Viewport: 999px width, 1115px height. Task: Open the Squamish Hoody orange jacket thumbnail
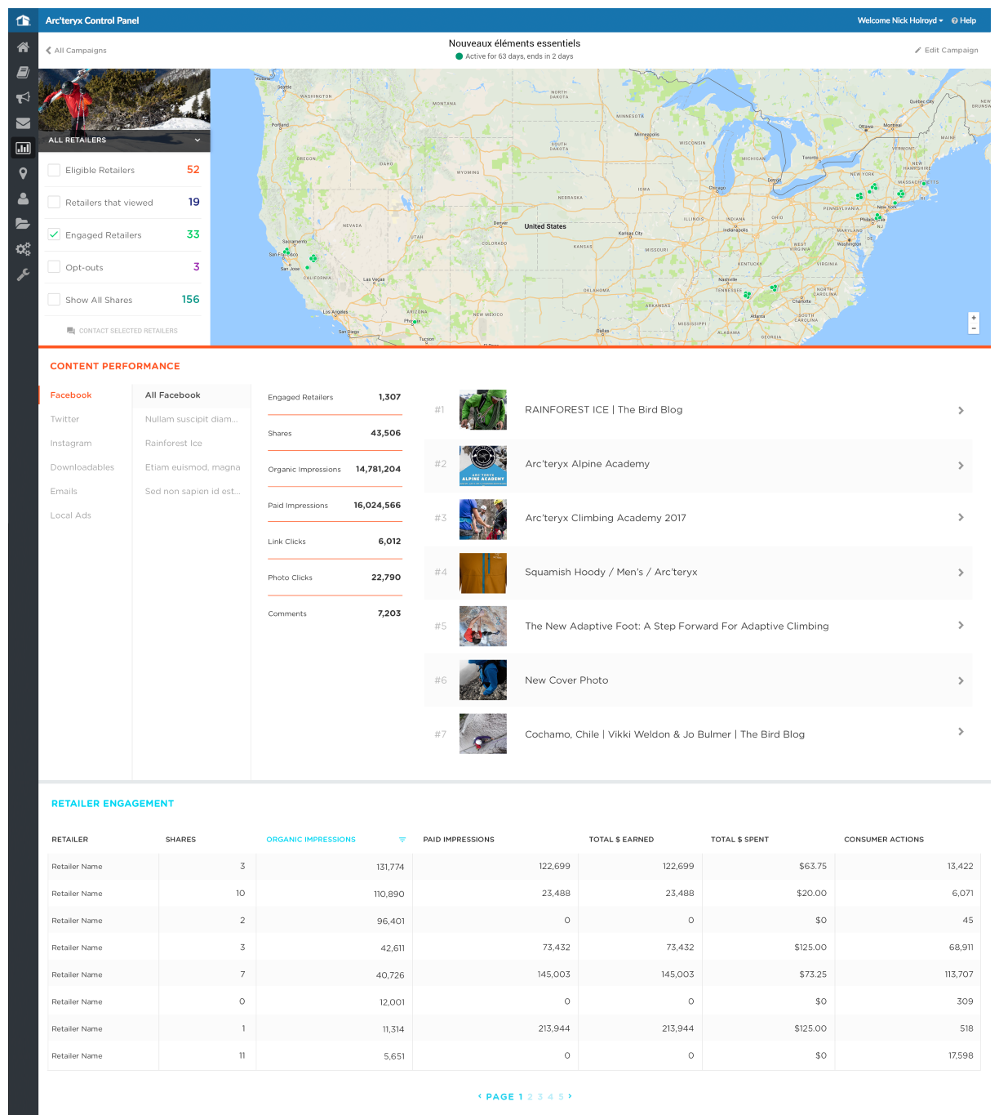(x=483, y=573)
